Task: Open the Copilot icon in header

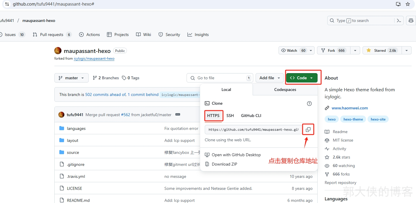Action: click(411, 20)
